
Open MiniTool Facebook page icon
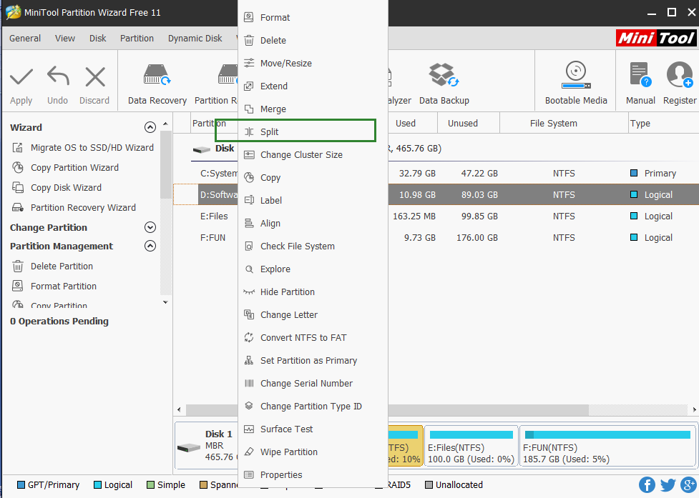[647, 485]
